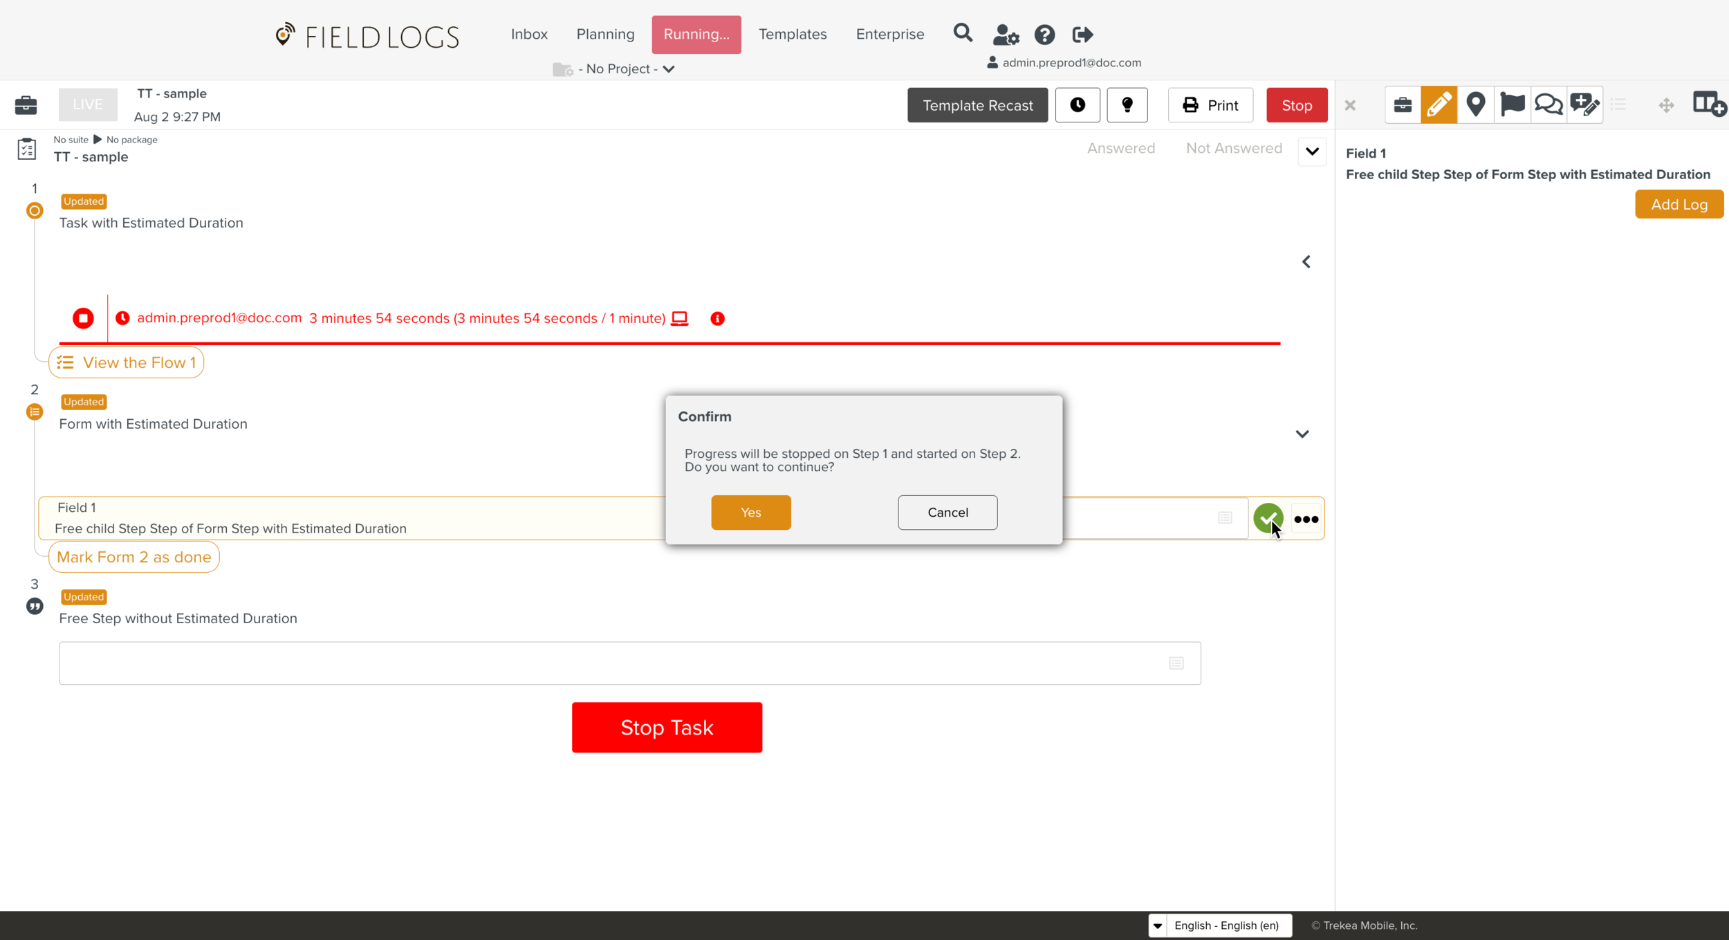This screenshot has height=940, width=1729.
Task: Click the logout arrow icon
Action: 1082,35
